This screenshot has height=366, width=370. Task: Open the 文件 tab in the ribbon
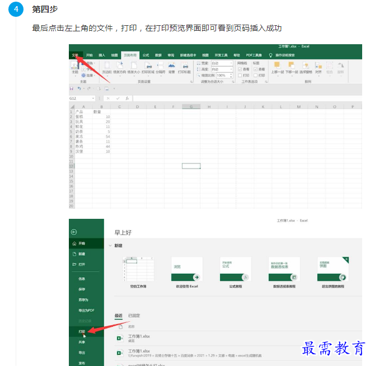[x=75, y=55]
